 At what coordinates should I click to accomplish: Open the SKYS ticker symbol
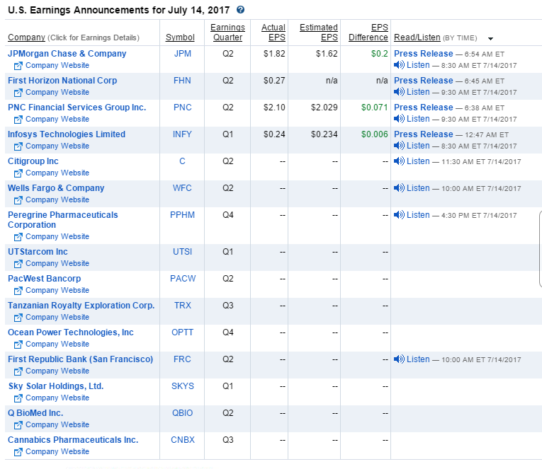[183, 386]
